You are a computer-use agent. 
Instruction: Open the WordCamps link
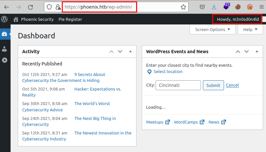tap(186, 122)
